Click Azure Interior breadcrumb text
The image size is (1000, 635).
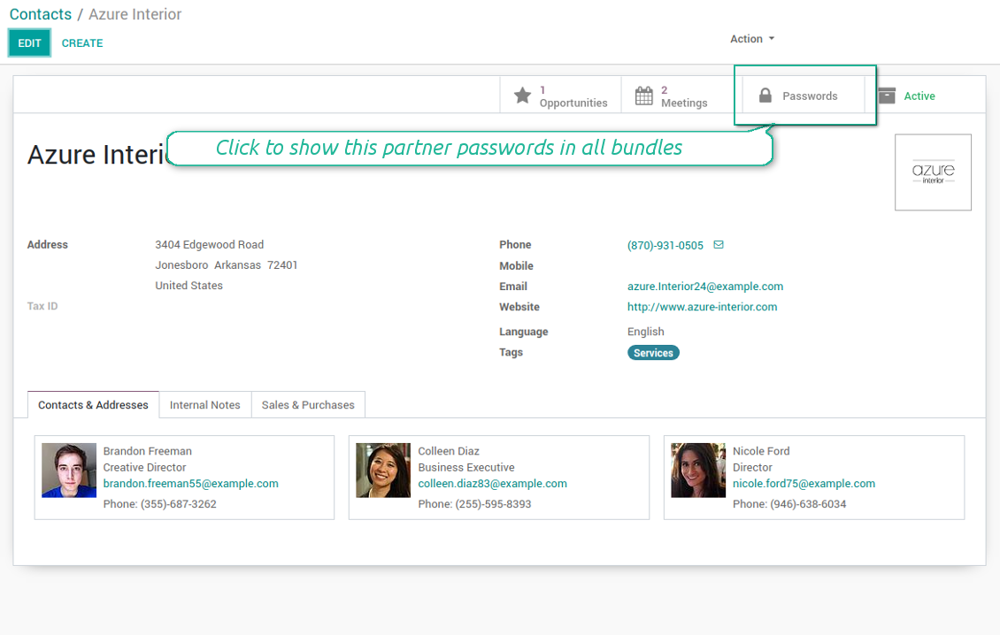tap(135, 14)
